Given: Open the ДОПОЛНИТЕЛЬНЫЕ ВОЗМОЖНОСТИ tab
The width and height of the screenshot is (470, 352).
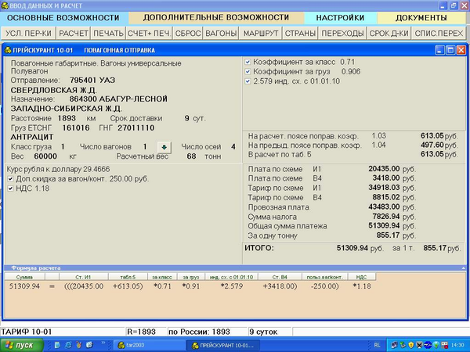Looking at the screenshot, I should [x=216, y=18].
